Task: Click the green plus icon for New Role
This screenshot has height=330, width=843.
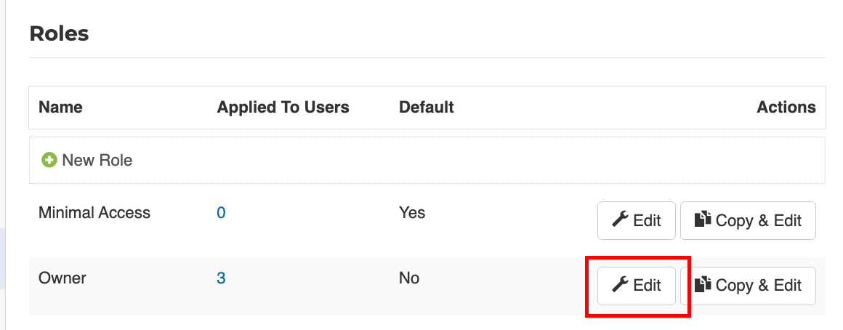Action: tap(49, 160)
